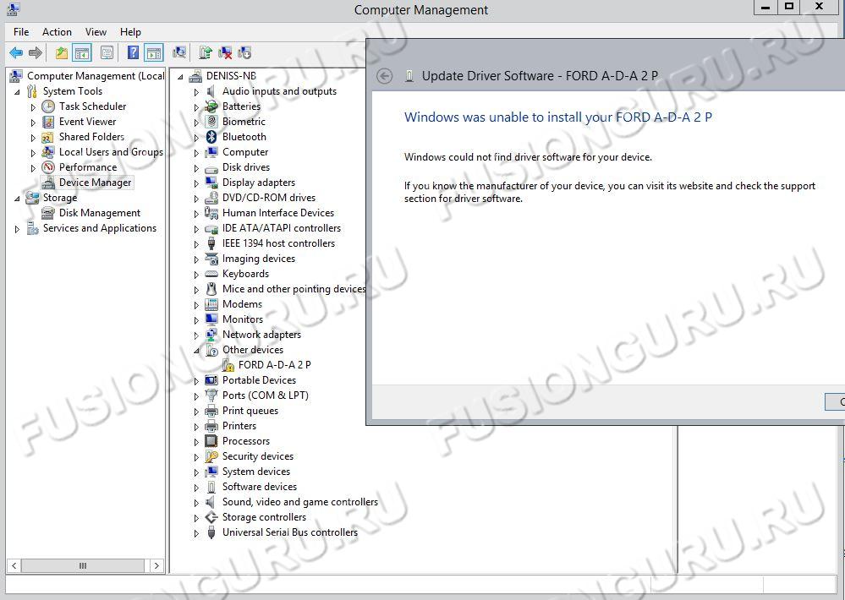The height and width of the screenshot is (600, 845).
Task: Select the Storage controllers label
Action: [264, 517]
